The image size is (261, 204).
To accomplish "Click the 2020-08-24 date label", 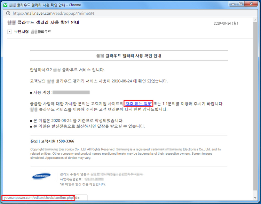I will (x=226, y=23).
